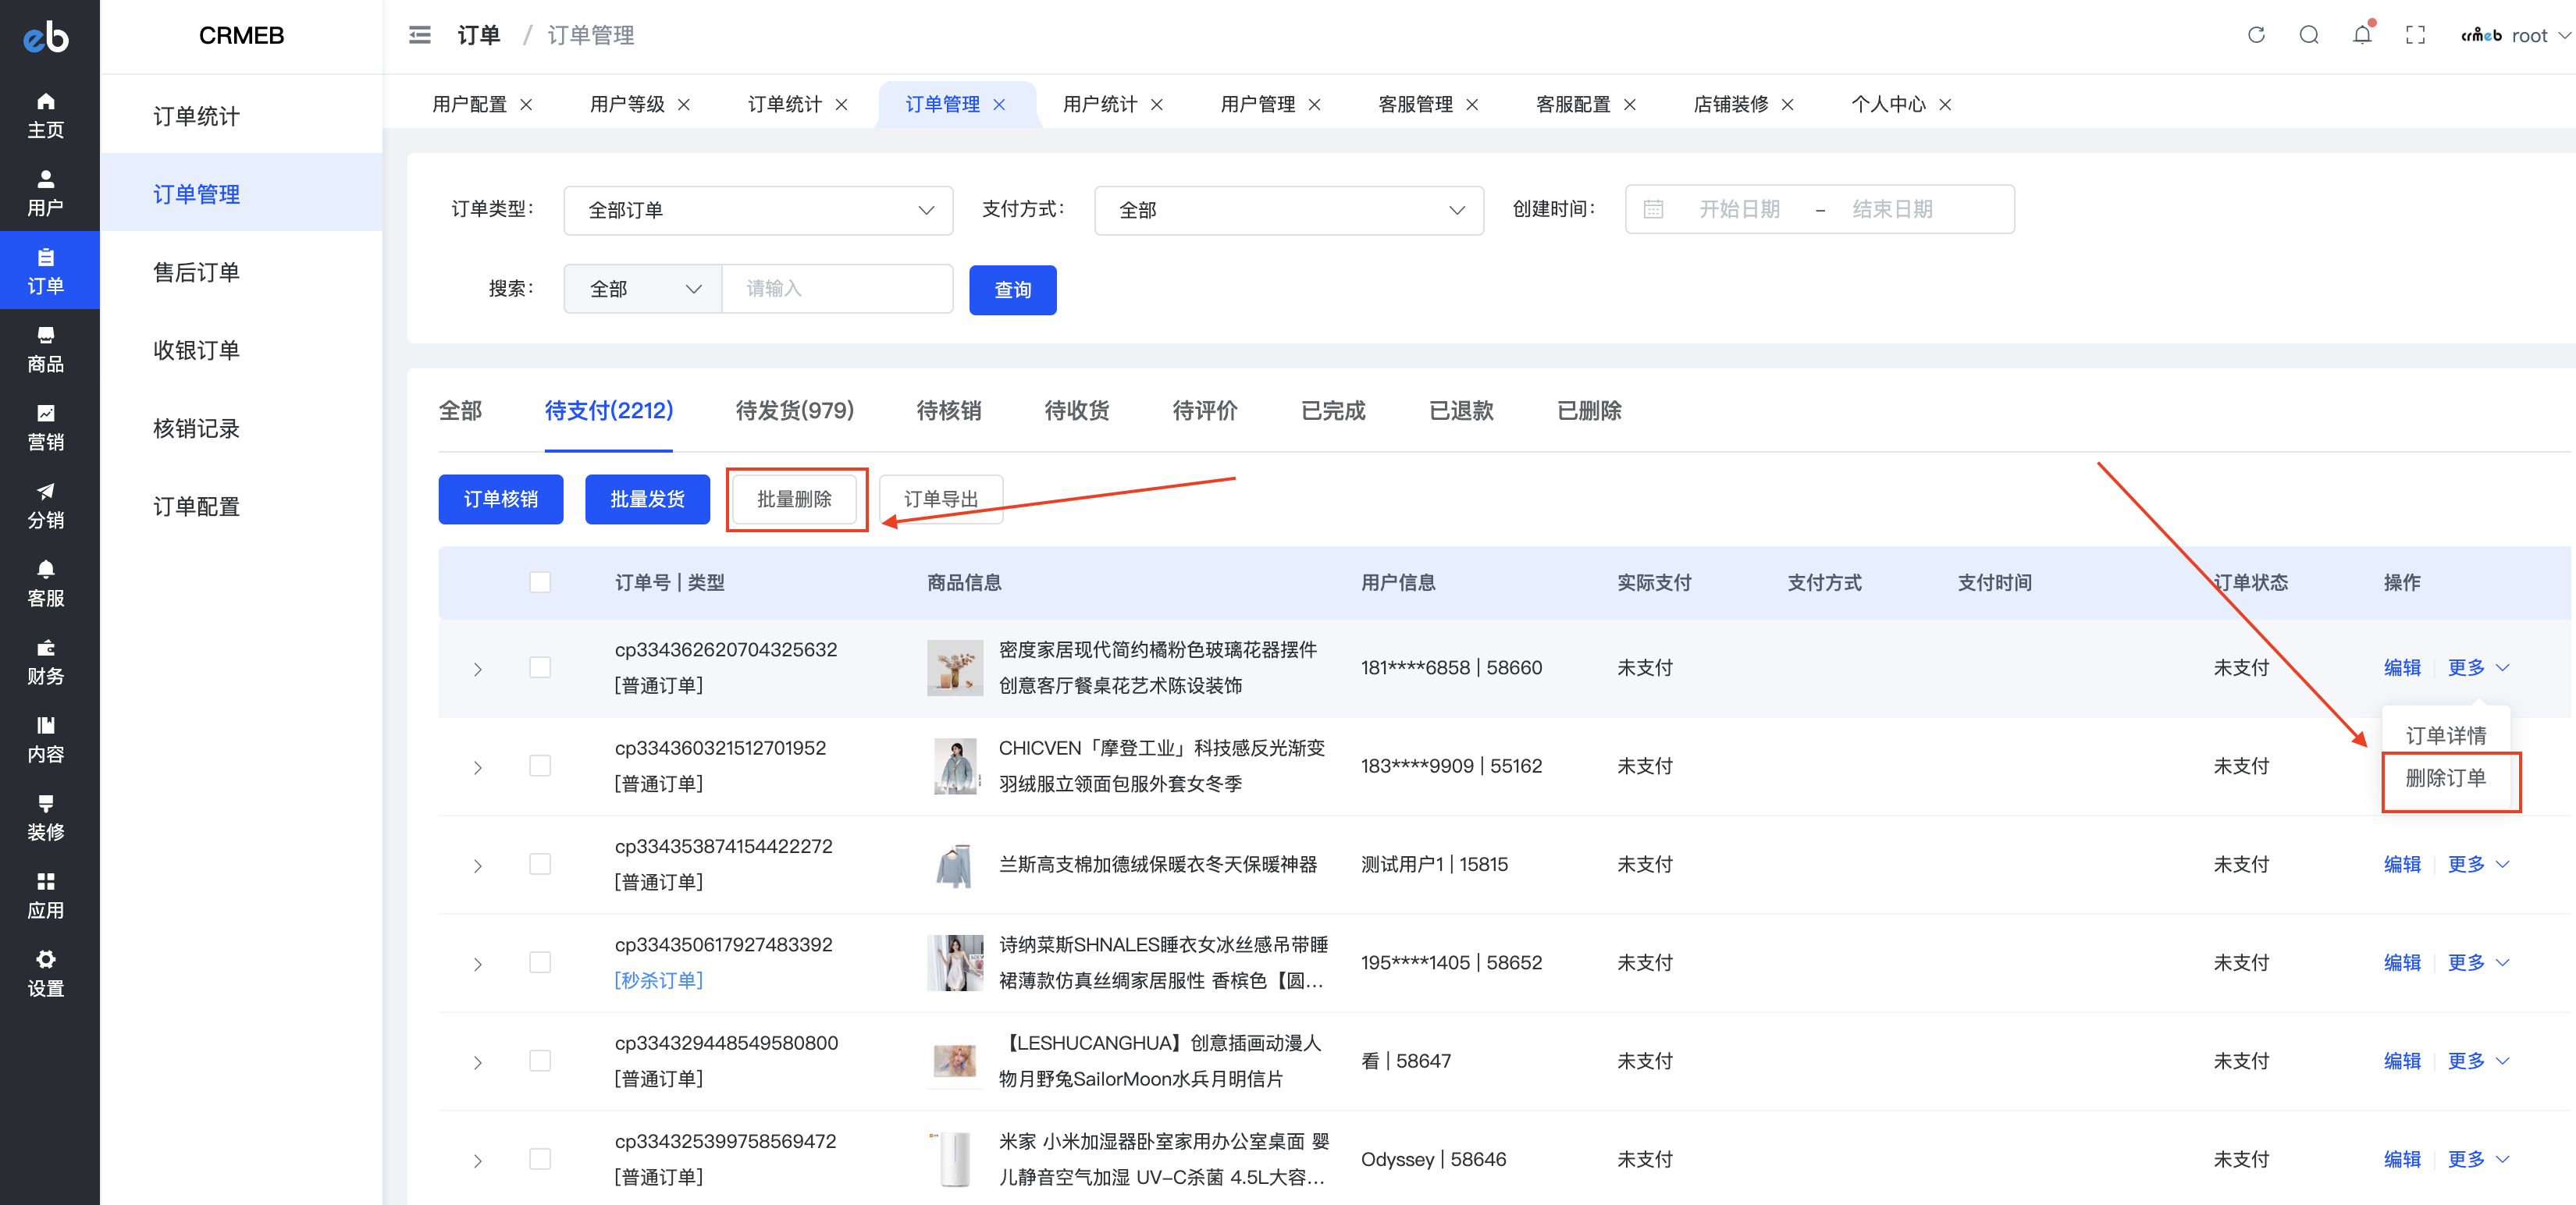
Task: Open the 商品 section in sidebar
Action: [x=45, y=348]
